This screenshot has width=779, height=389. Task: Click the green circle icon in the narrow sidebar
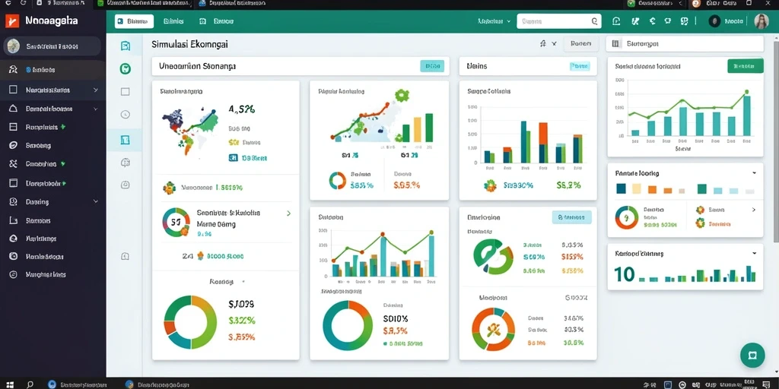(x=126, y=68)
